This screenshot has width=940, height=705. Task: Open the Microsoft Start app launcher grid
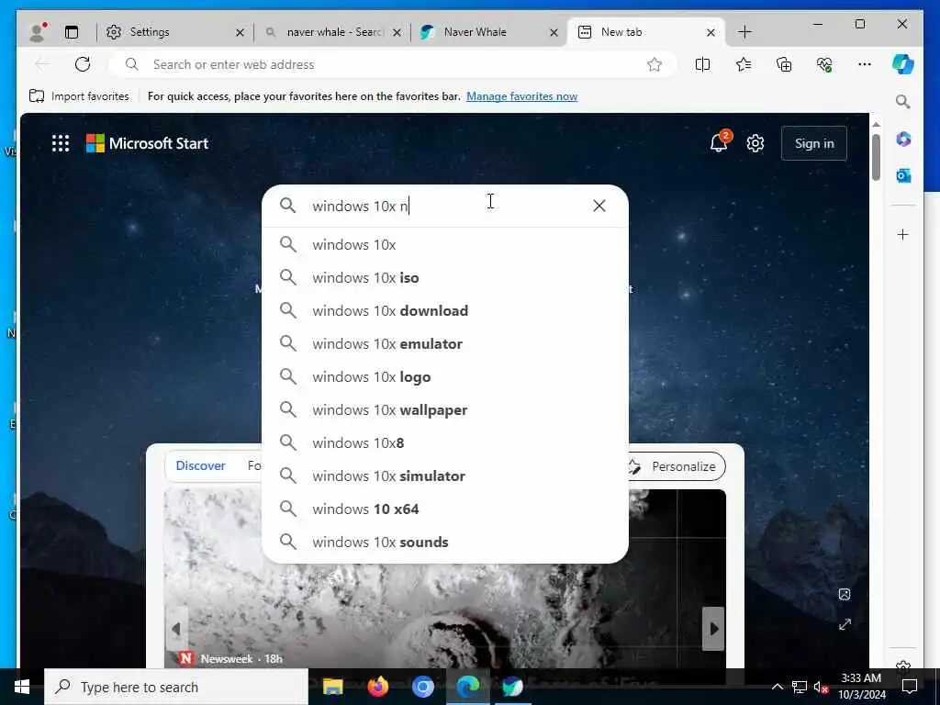(61, 143)
